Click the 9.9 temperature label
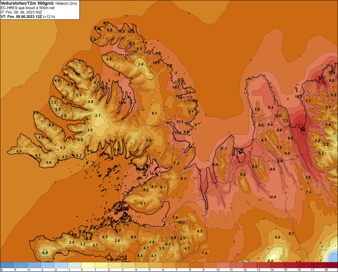Screen dimensions: 338x272 (x=272, y=169)
